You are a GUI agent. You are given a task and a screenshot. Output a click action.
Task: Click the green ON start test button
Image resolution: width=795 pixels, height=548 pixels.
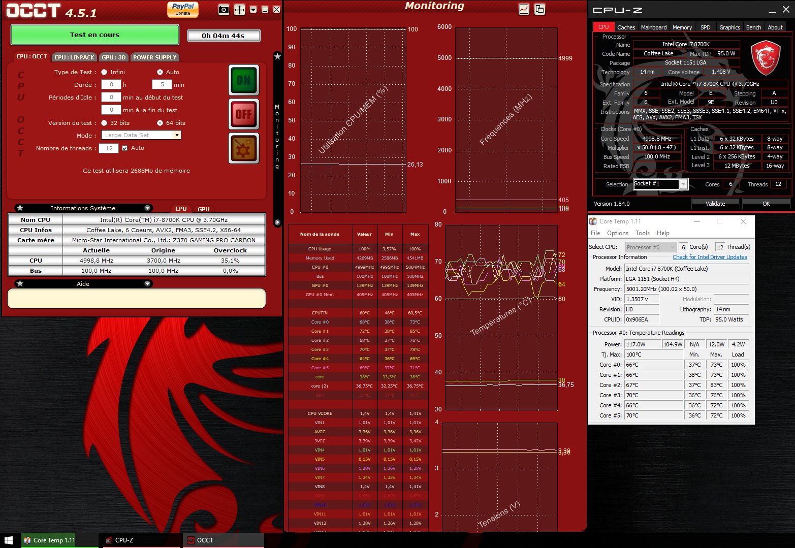coord(244,80)
